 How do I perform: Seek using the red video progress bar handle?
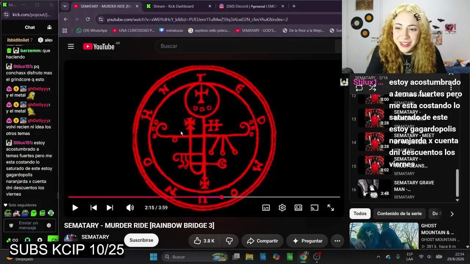222,197
